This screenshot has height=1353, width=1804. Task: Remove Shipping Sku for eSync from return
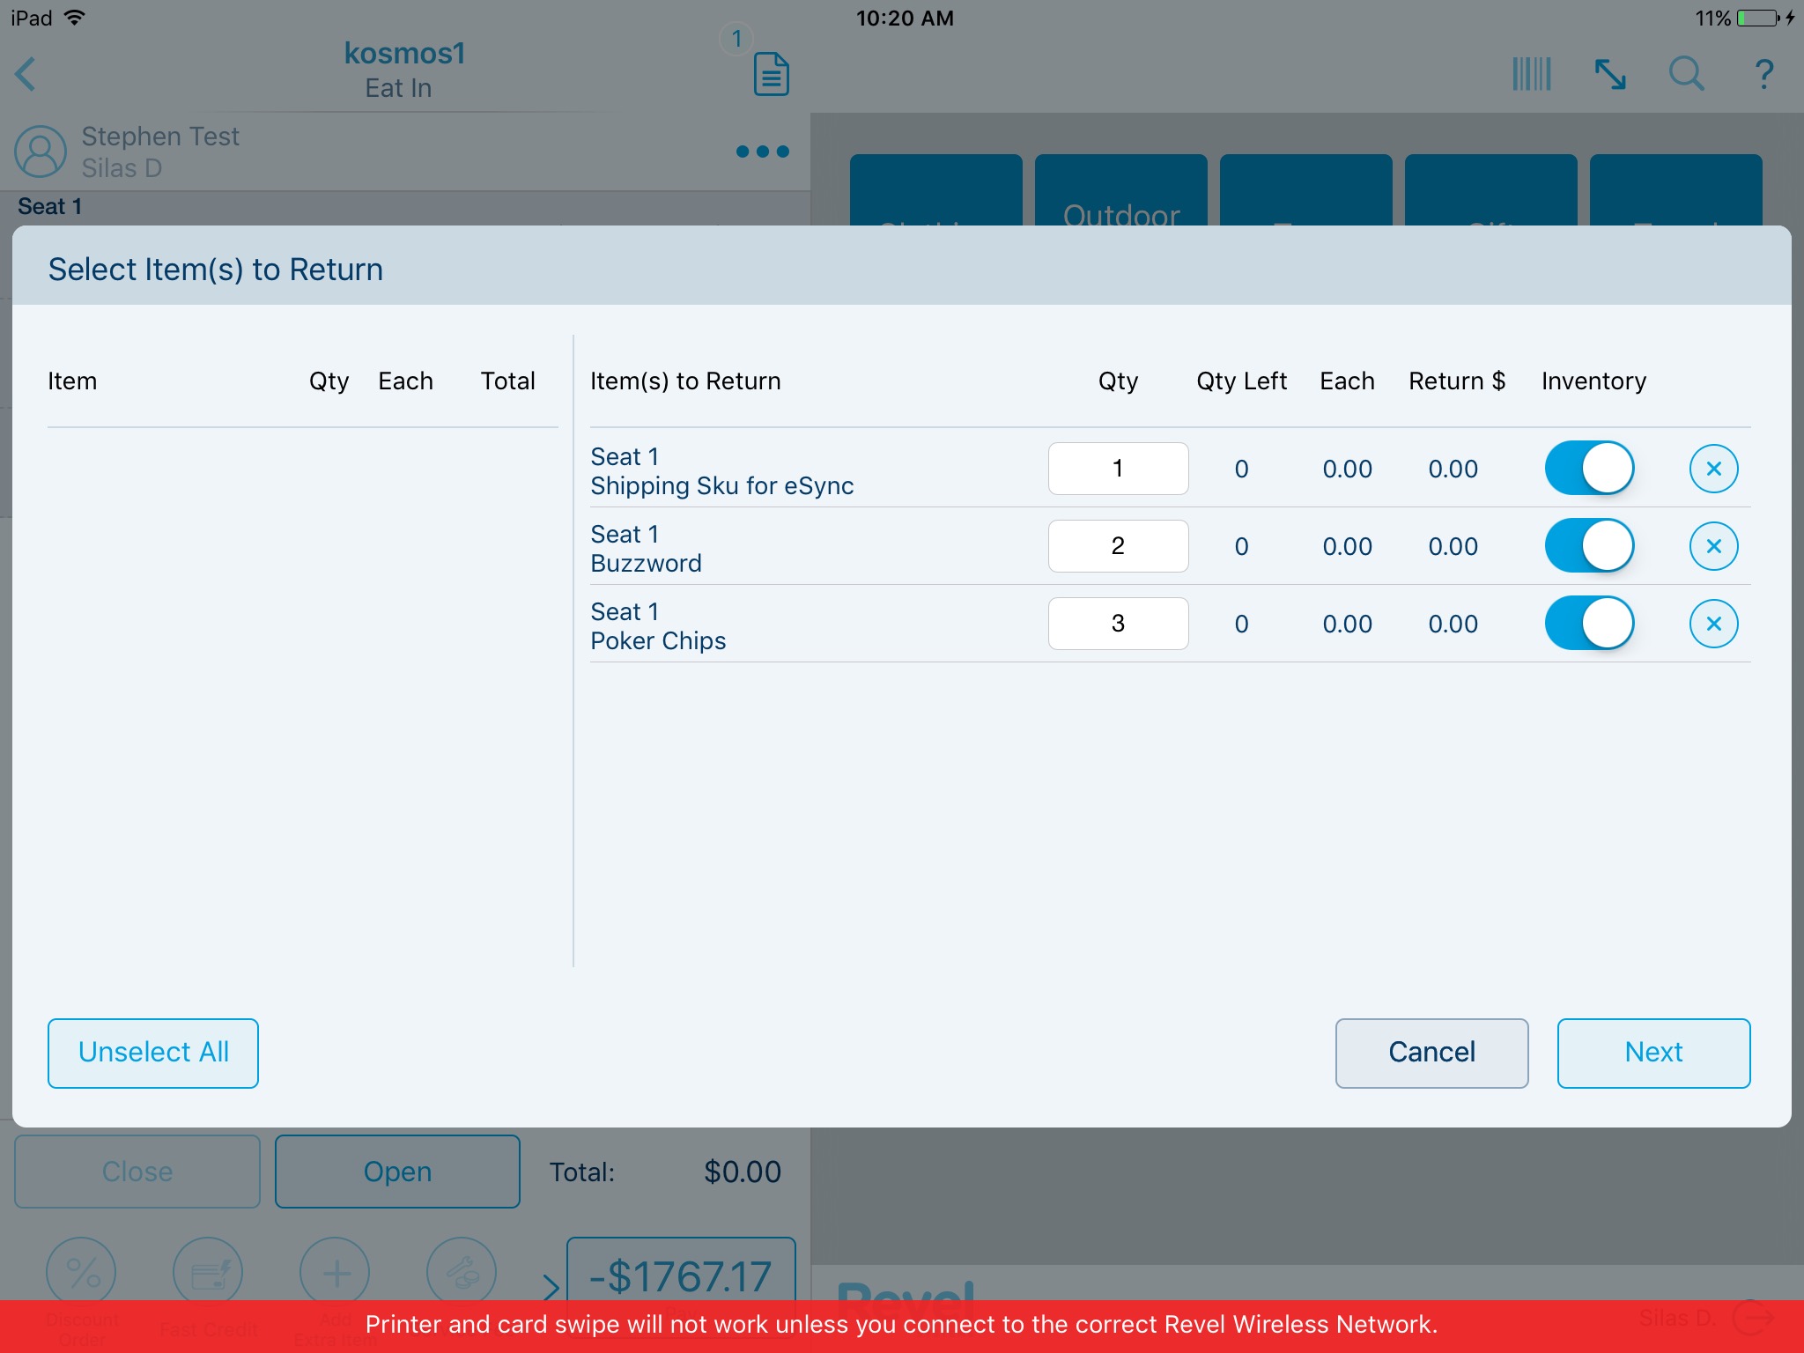(1713, 469)
